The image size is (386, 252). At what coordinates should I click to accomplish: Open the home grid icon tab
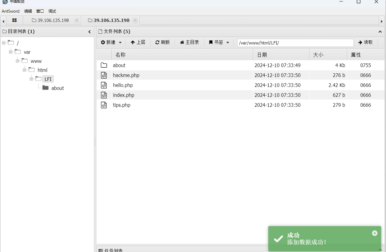(14, 20)
